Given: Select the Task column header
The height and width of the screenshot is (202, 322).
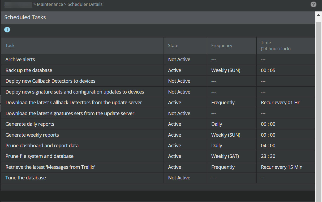Looking at the screenshot, I should (x=82, y=45).
